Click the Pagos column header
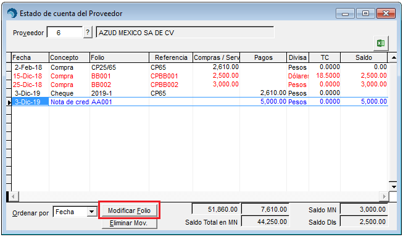This screenshot has height=237, width=403. click(263, 57)
